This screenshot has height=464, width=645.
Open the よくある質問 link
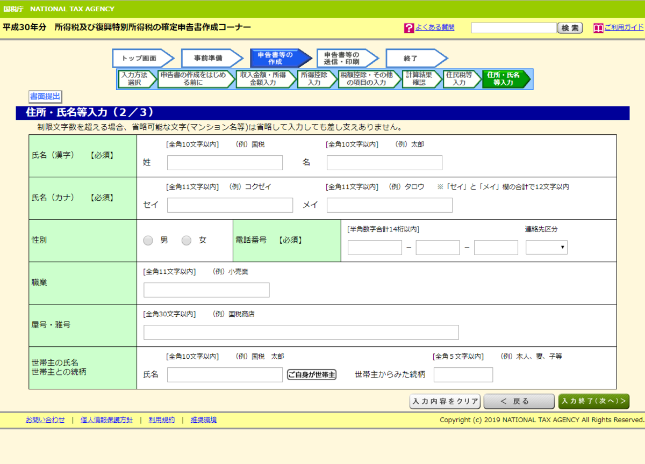tap(434, 27)
